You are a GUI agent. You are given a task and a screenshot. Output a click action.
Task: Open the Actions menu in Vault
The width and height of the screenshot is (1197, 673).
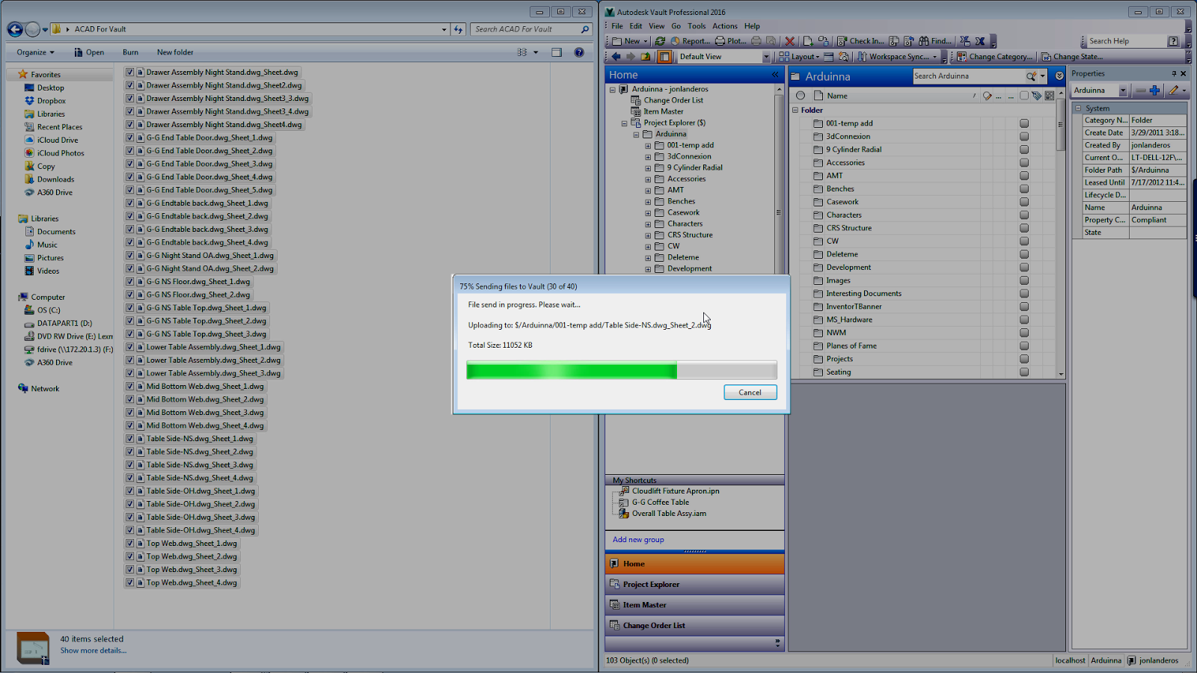pyautogui.click(x=724, y=25)
